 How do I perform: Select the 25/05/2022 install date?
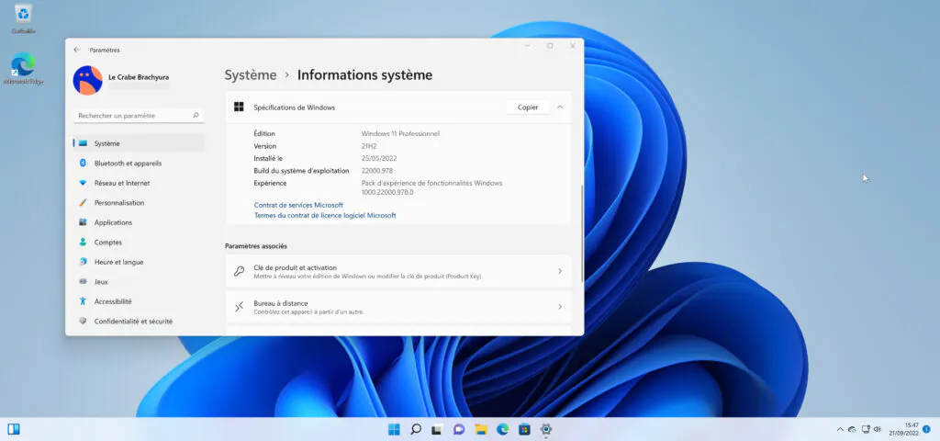click(379, 158)
